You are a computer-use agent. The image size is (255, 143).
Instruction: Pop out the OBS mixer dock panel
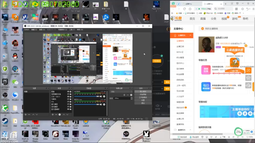pos(105,88)
